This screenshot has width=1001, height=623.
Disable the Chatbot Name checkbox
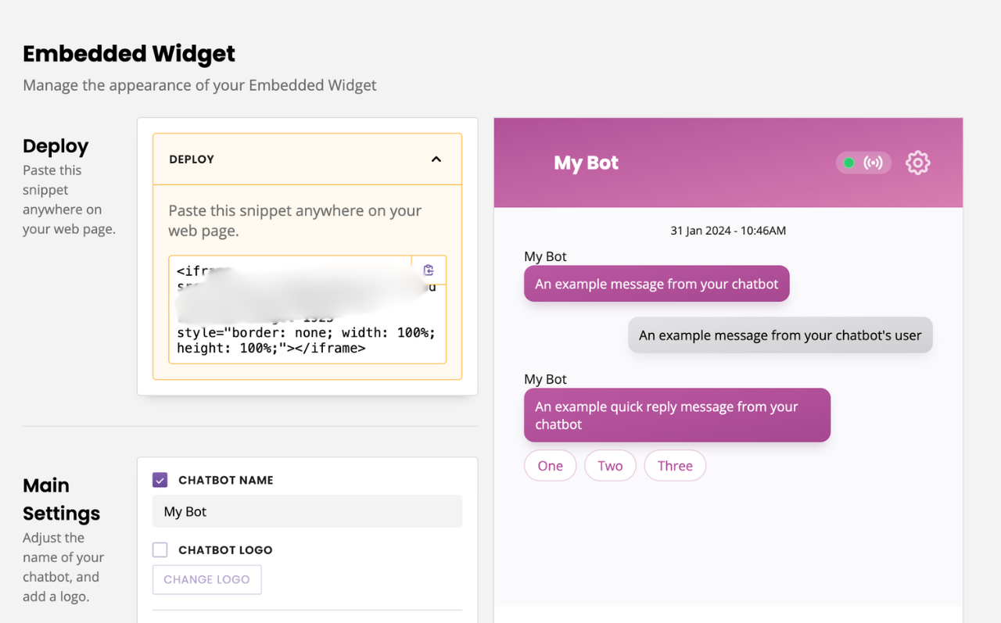(x=160, y=479)
